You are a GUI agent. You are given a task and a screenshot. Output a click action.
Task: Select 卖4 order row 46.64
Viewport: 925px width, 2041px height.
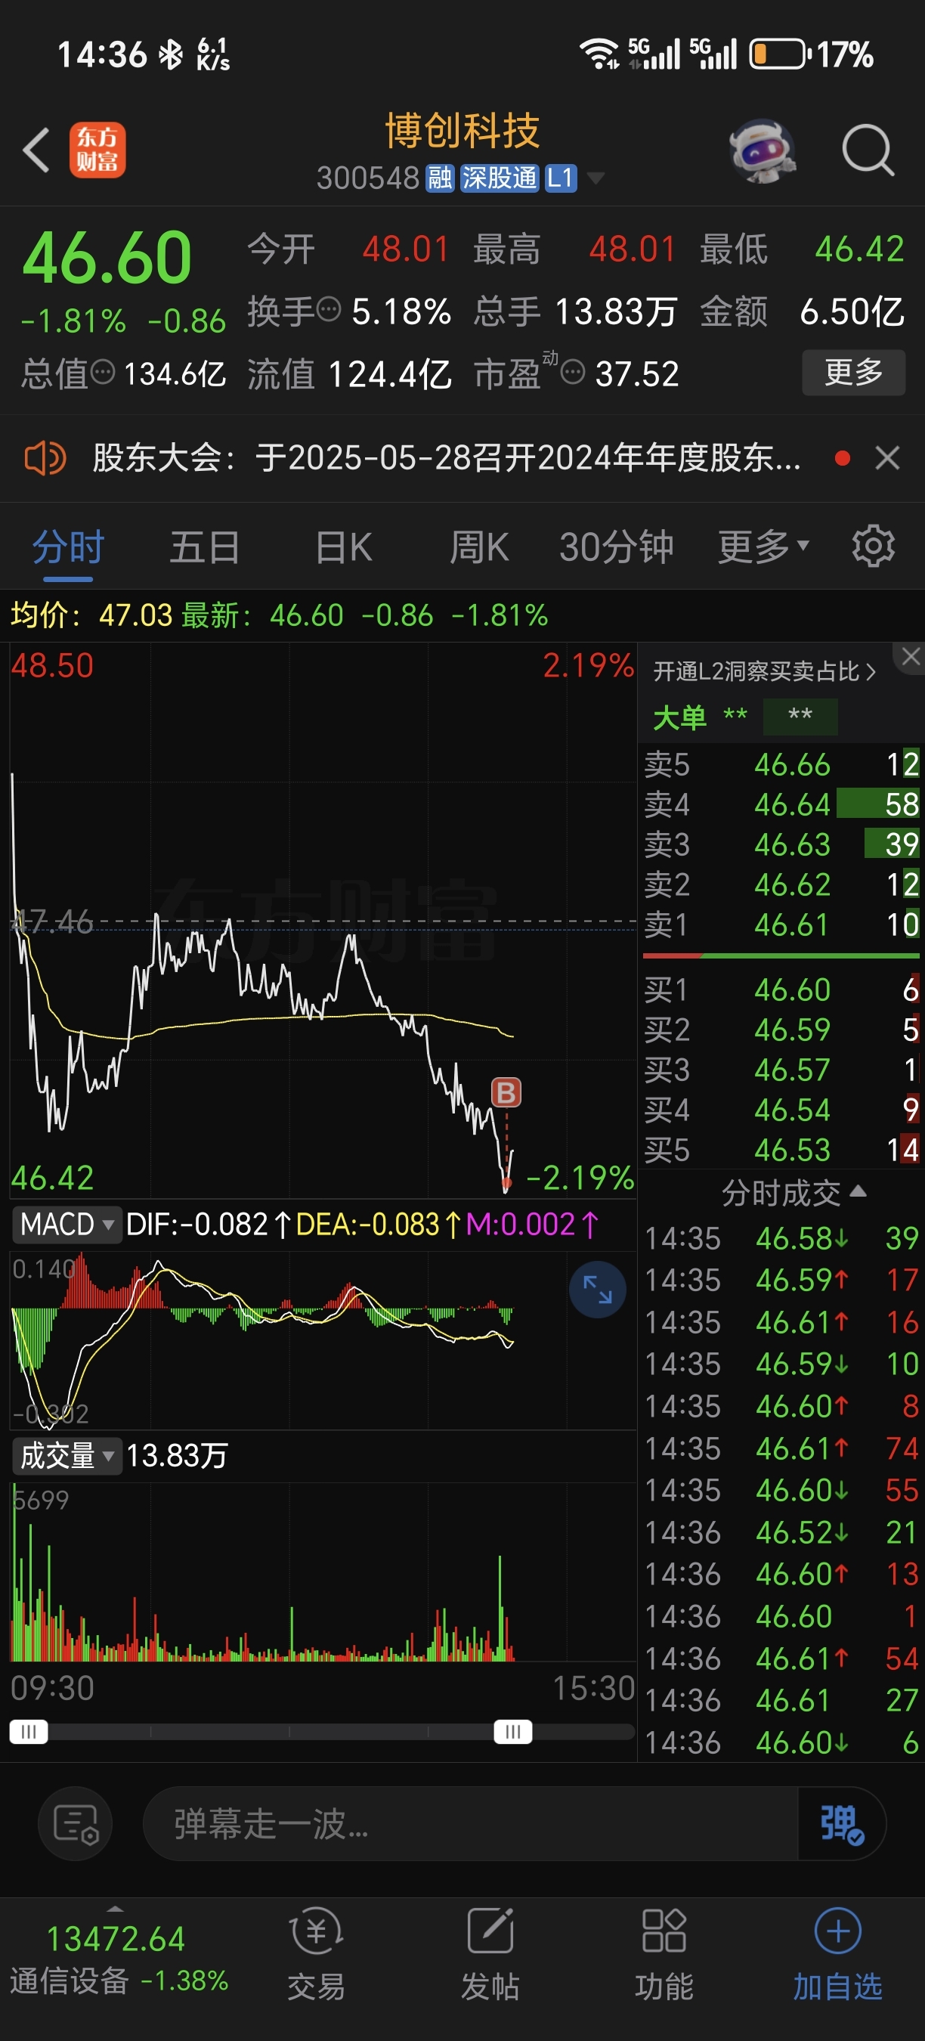(x=781, y=804)
